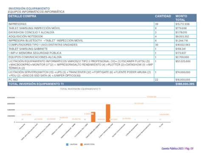Select the IMPRESORAS table row label
Viewport: 204px width, 153px height.
[17, 24]
